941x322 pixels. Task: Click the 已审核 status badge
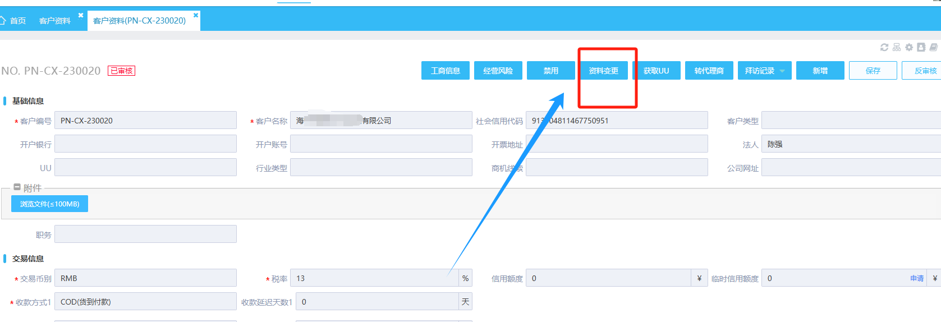(122, 71)
